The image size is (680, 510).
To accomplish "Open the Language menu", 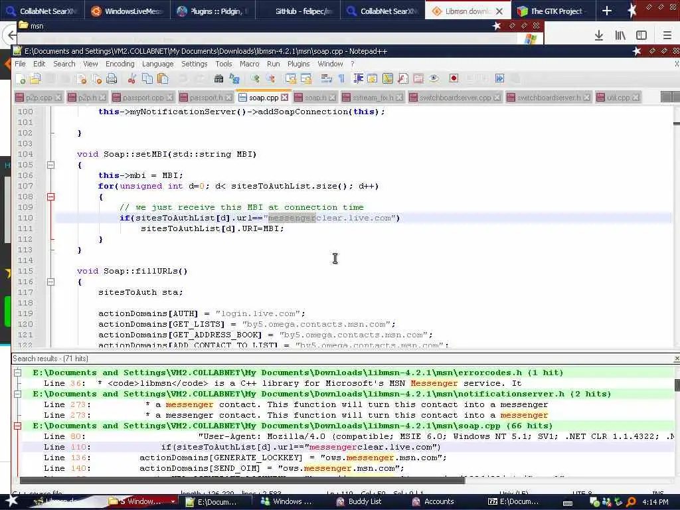I will pyautogui.click(x=157, y=64).
